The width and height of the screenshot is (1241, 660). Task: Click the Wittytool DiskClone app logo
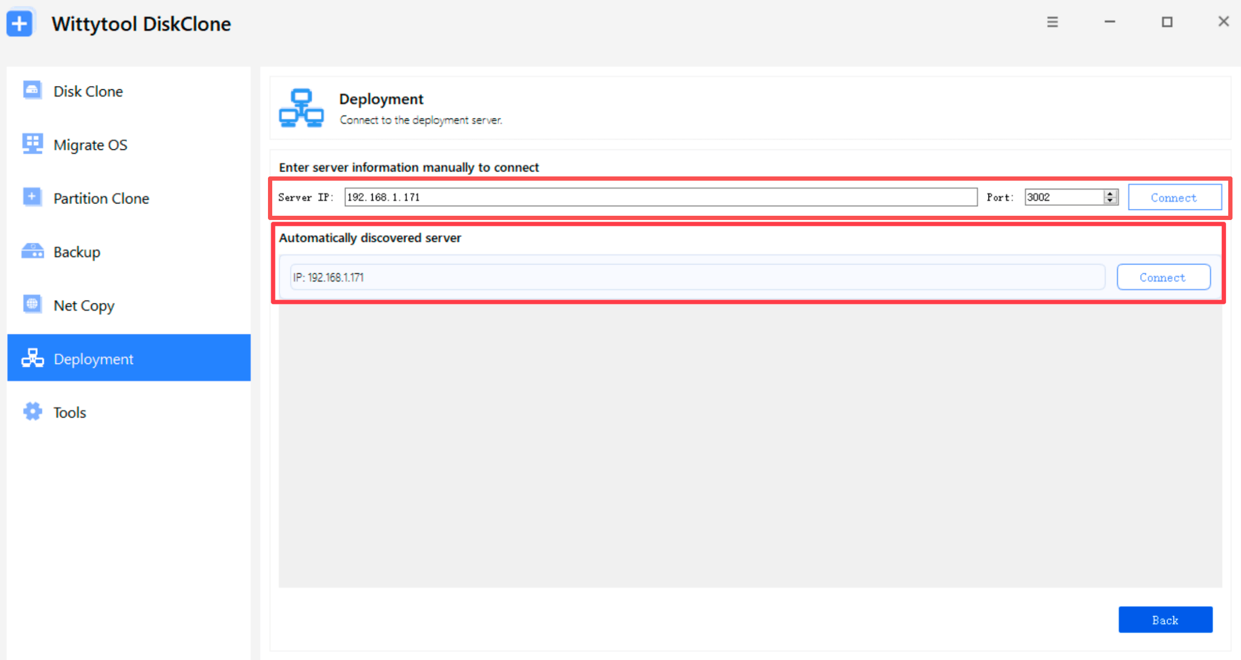click(20, 23)
